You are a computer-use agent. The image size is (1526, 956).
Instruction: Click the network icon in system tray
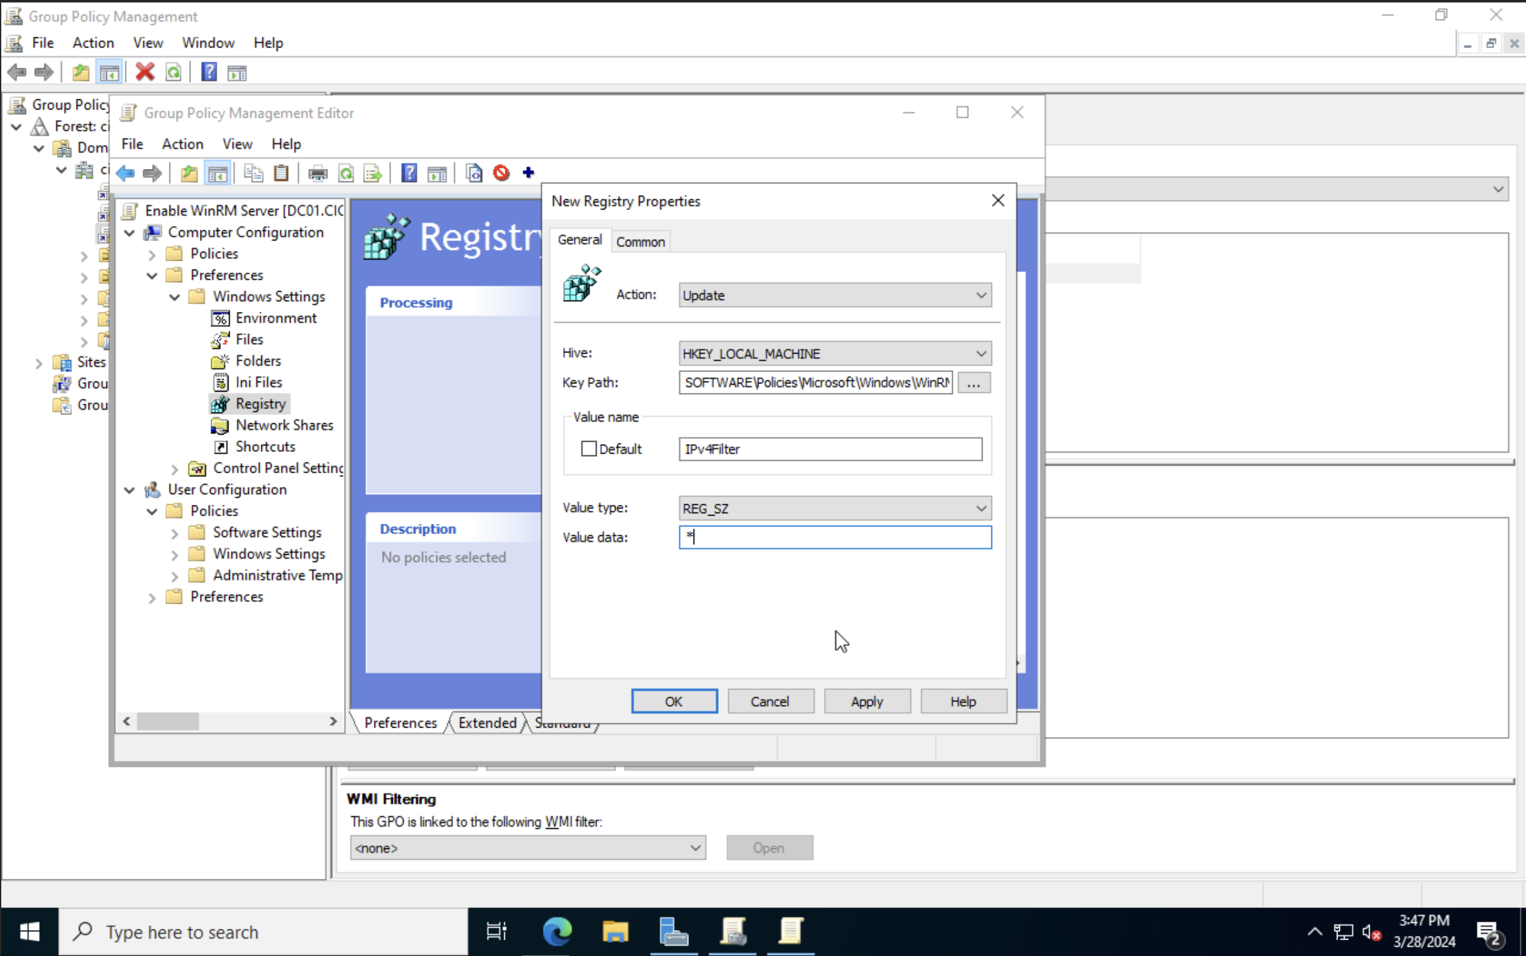point(1343,932)
